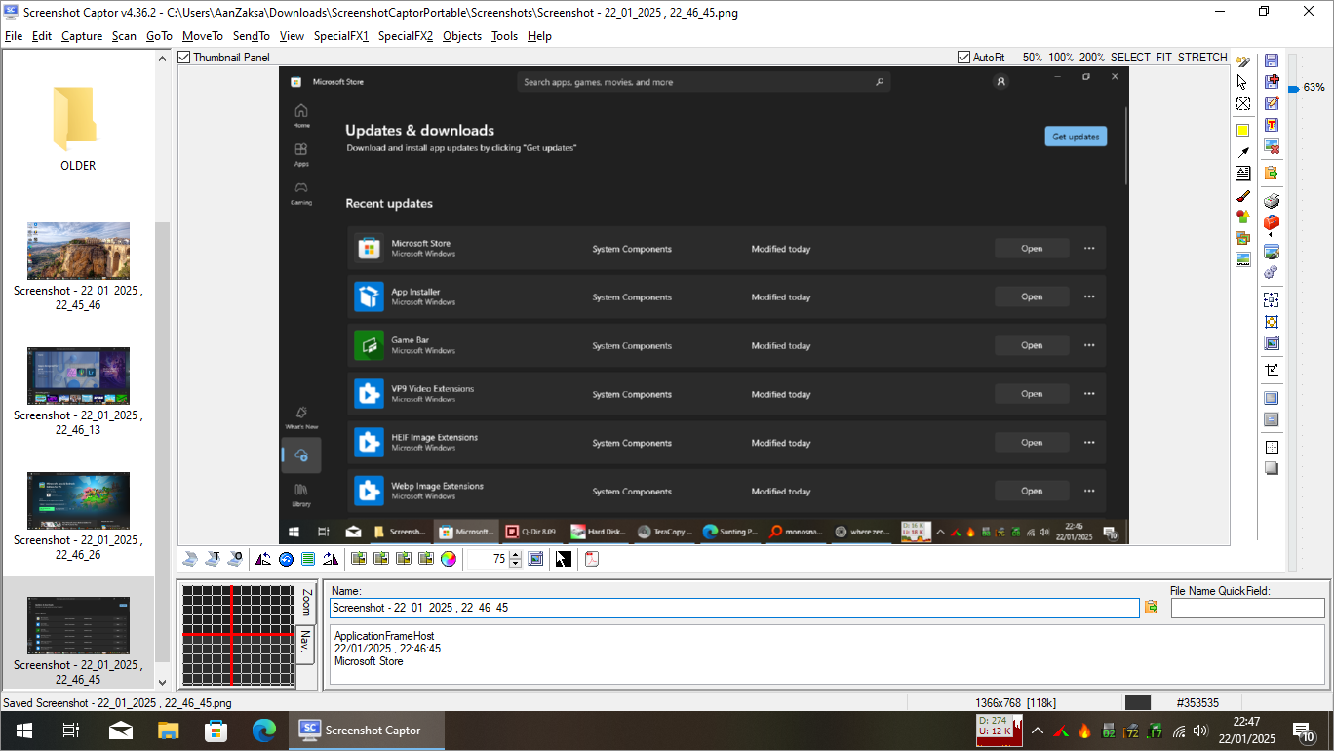
Task: Click the rotate counterclockwise triangle icon
Action: tap(263, 559)
